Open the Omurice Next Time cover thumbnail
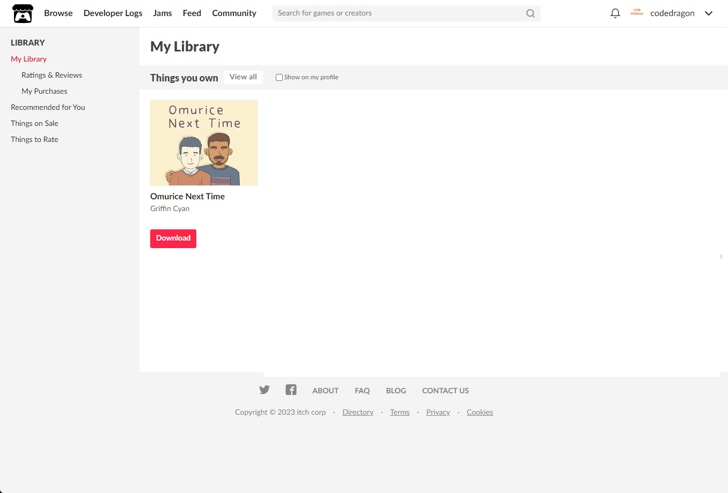Viewport: 728px width, 493px height. pos(204,143)
